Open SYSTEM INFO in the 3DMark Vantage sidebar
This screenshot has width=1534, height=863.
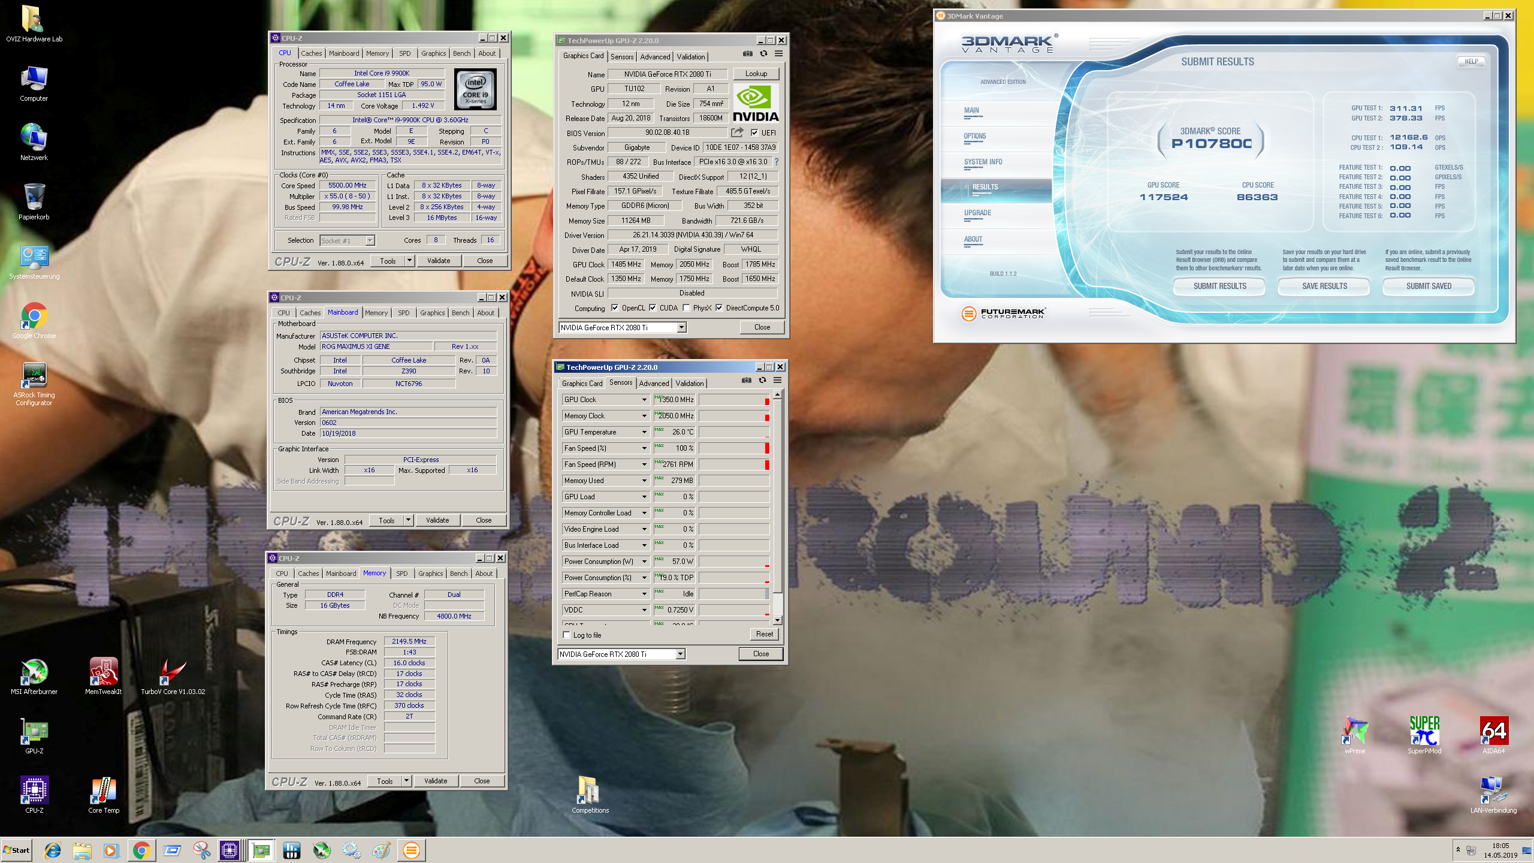pos(983,162)
